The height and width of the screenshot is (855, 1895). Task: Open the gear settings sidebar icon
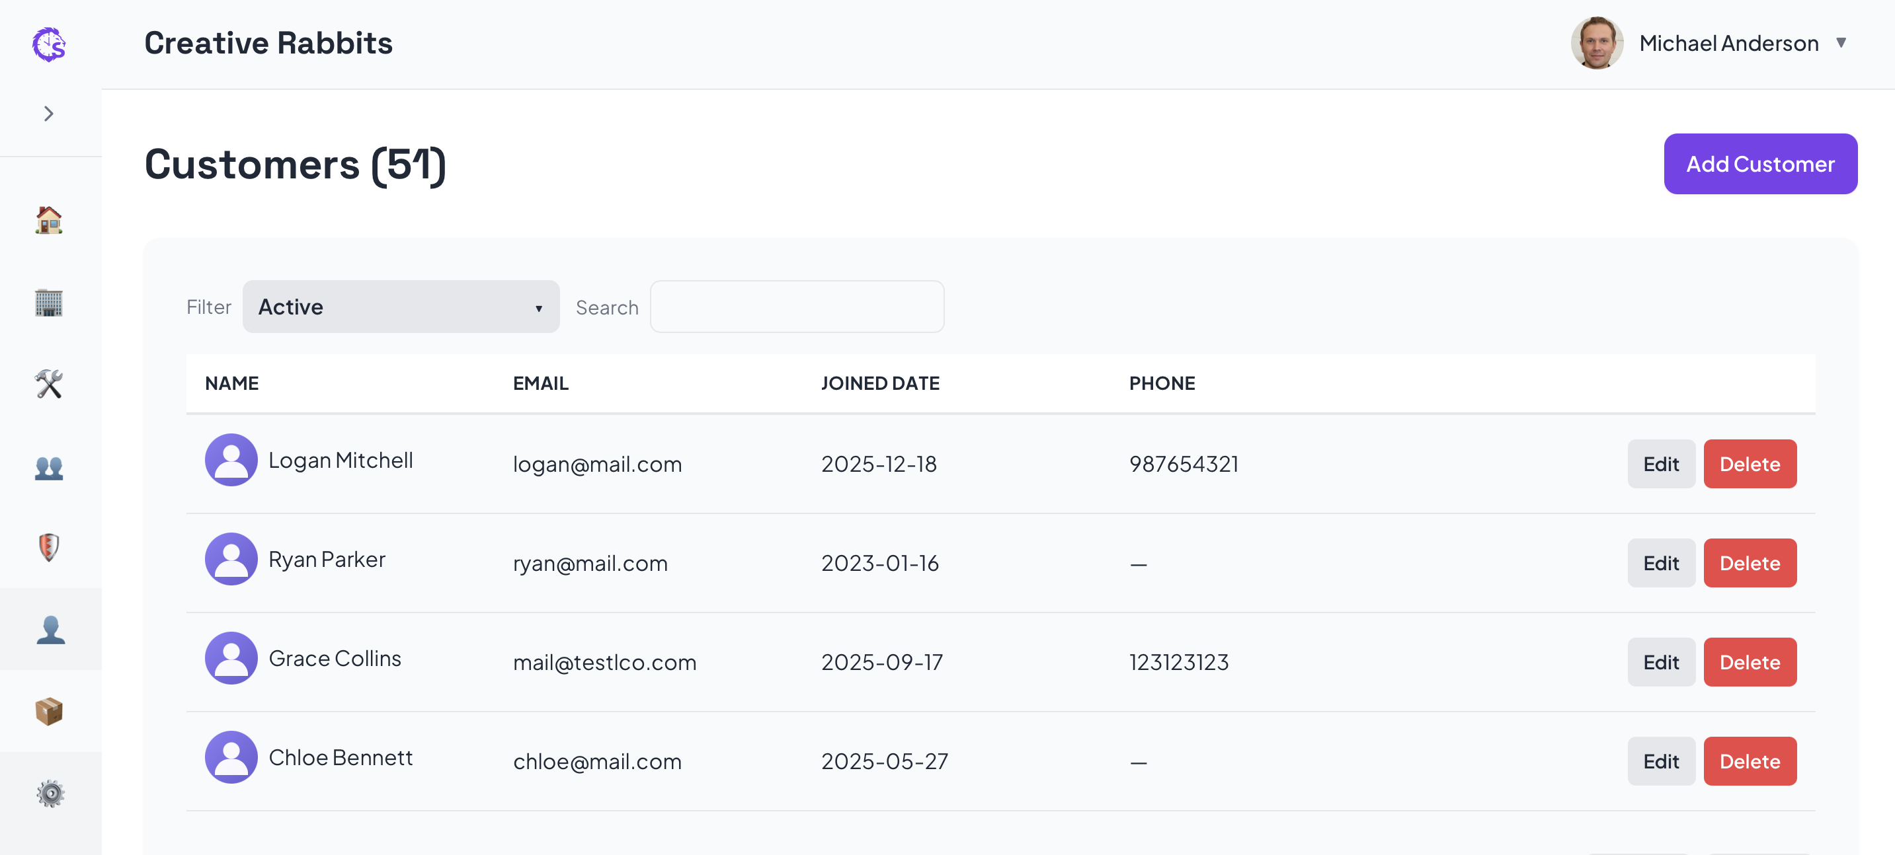(x=50, y=794)
